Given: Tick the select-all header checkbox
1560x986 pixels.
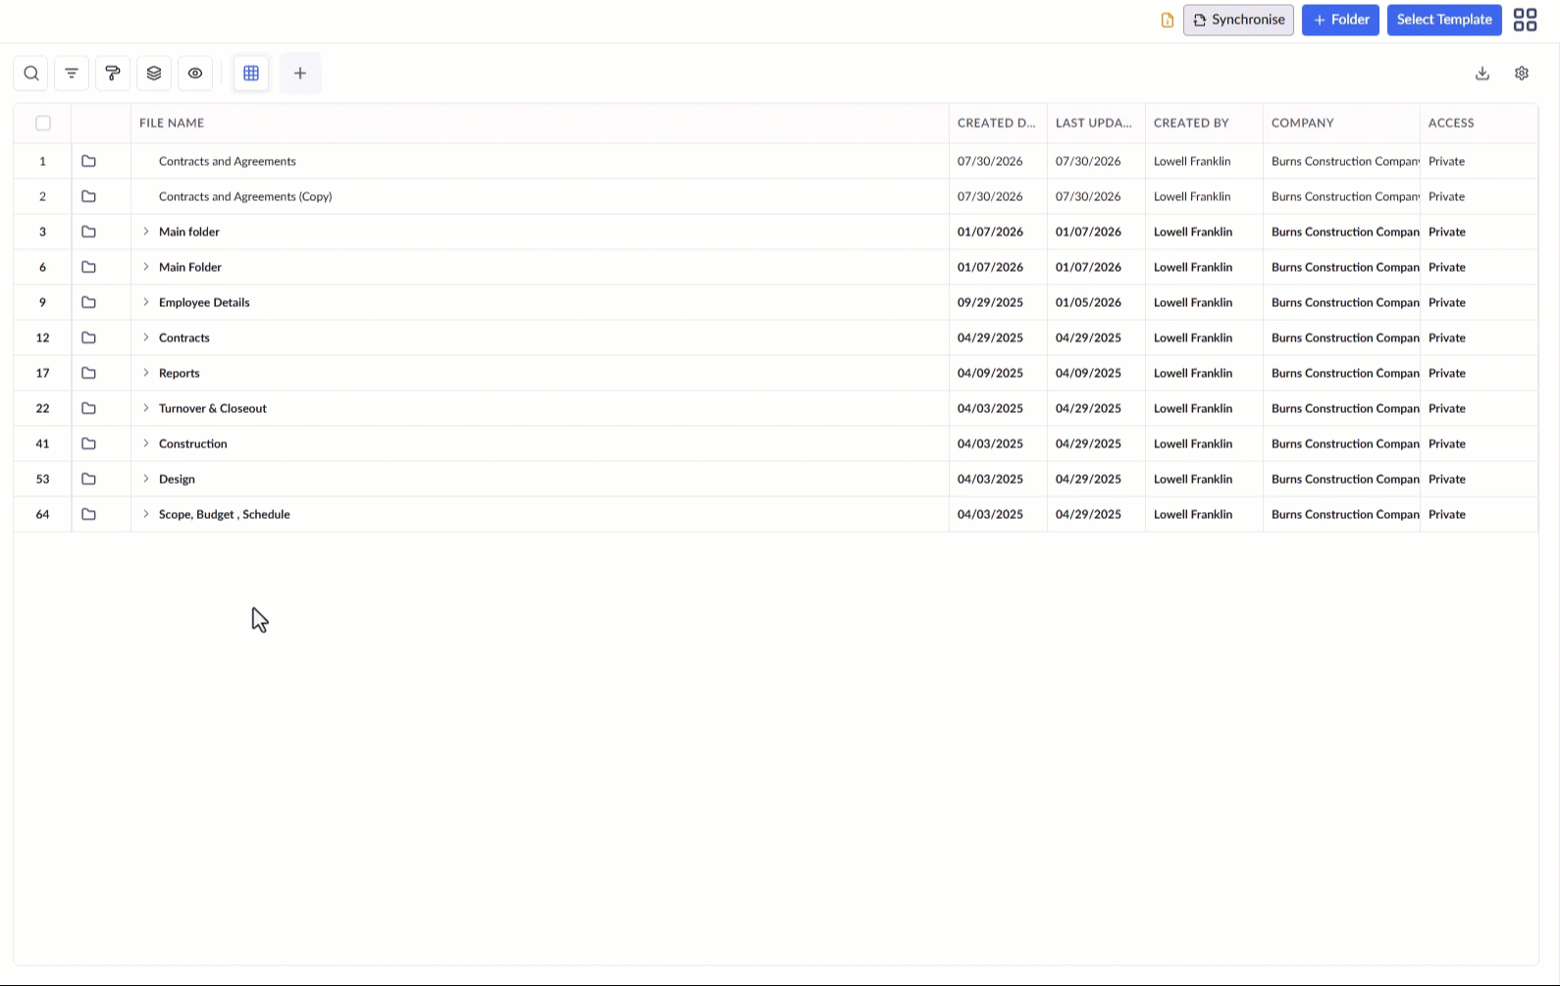Looking at the screenshot, I should pyautogui.click(x=43, y=124).
